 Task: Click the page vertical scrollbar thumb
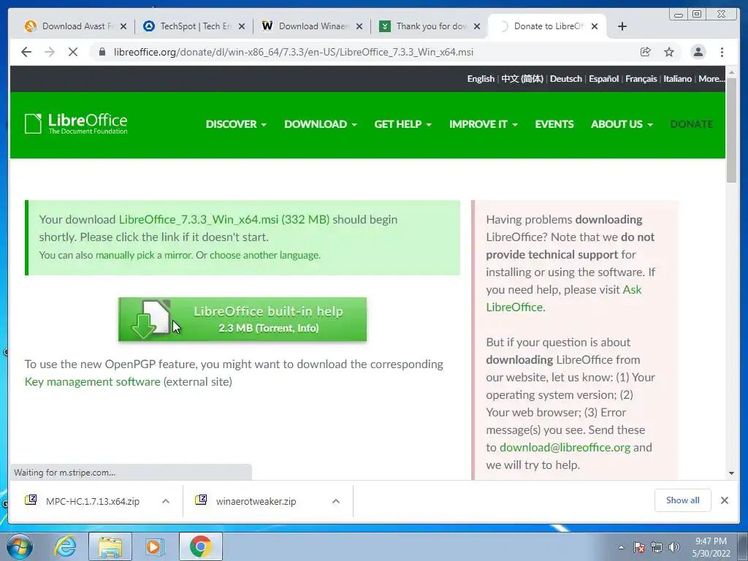point(731,130)
